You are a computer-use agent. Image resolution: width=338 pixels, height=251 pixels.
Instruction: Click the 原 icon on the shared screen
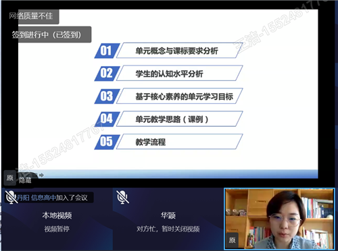[9, 177]
